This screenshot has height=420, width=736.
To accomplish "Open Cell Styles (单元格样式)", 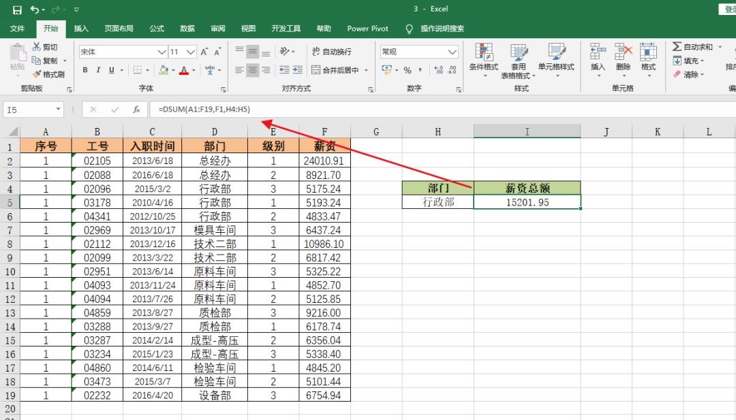I will point(556,60).
